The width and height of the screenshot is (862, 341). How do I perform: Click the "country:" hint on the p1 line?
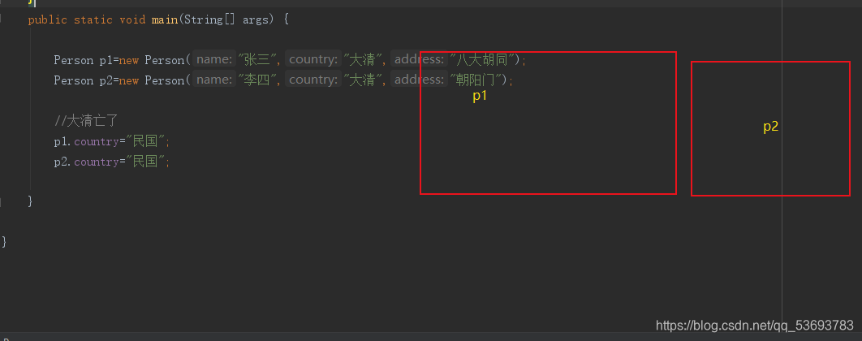point(312,59)
